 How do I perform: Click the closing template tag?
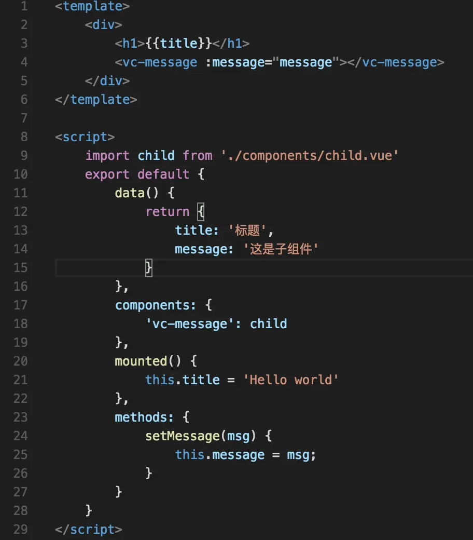click(x=96, y=100)
